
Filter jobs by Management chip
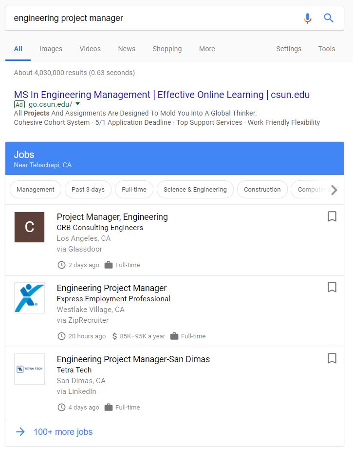(x=36, y=190)
